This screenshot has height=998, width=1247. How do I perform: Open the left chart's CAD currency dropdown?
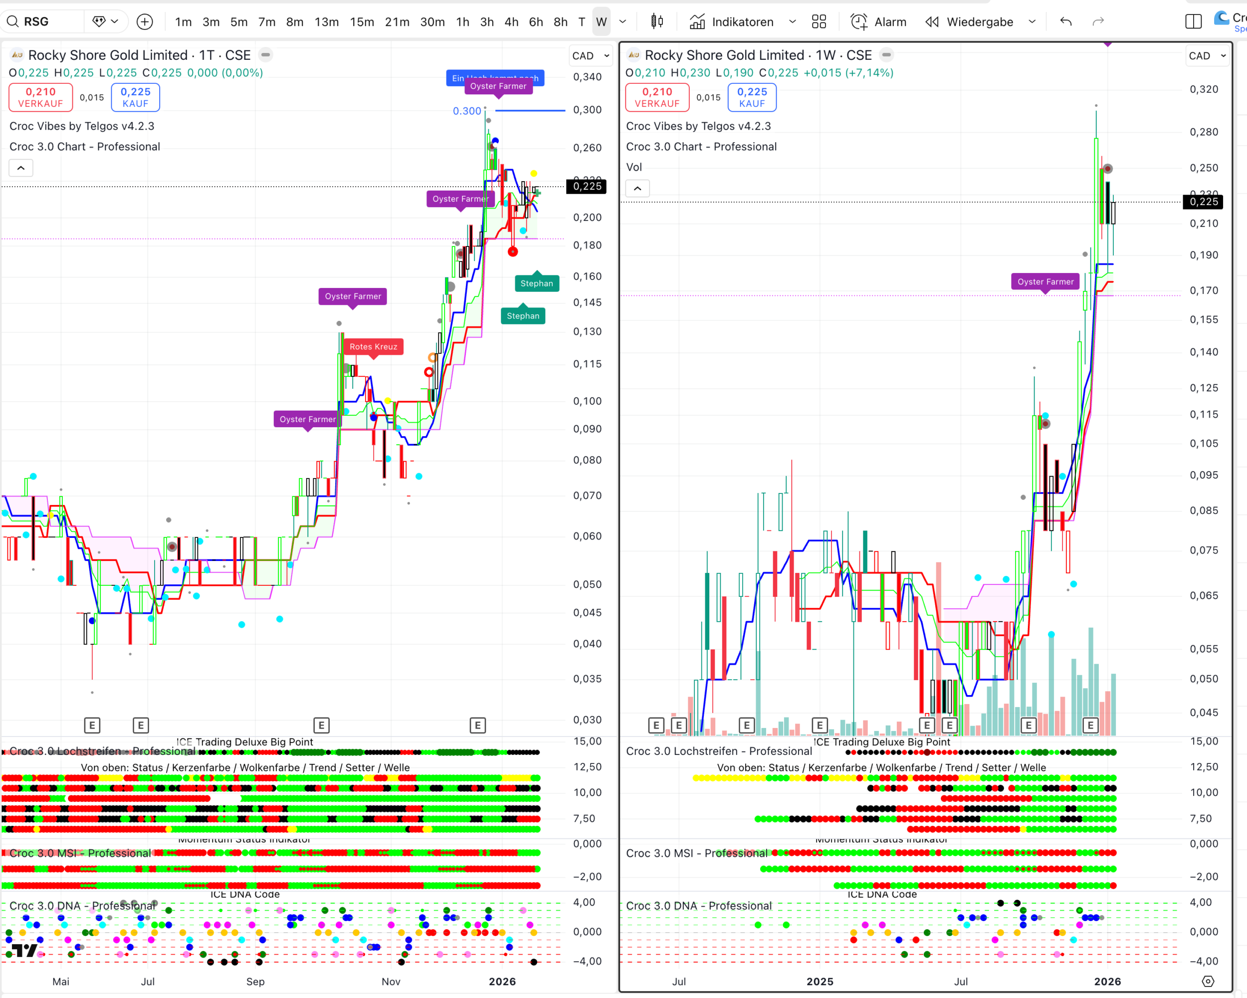click(x=591, y=56)
